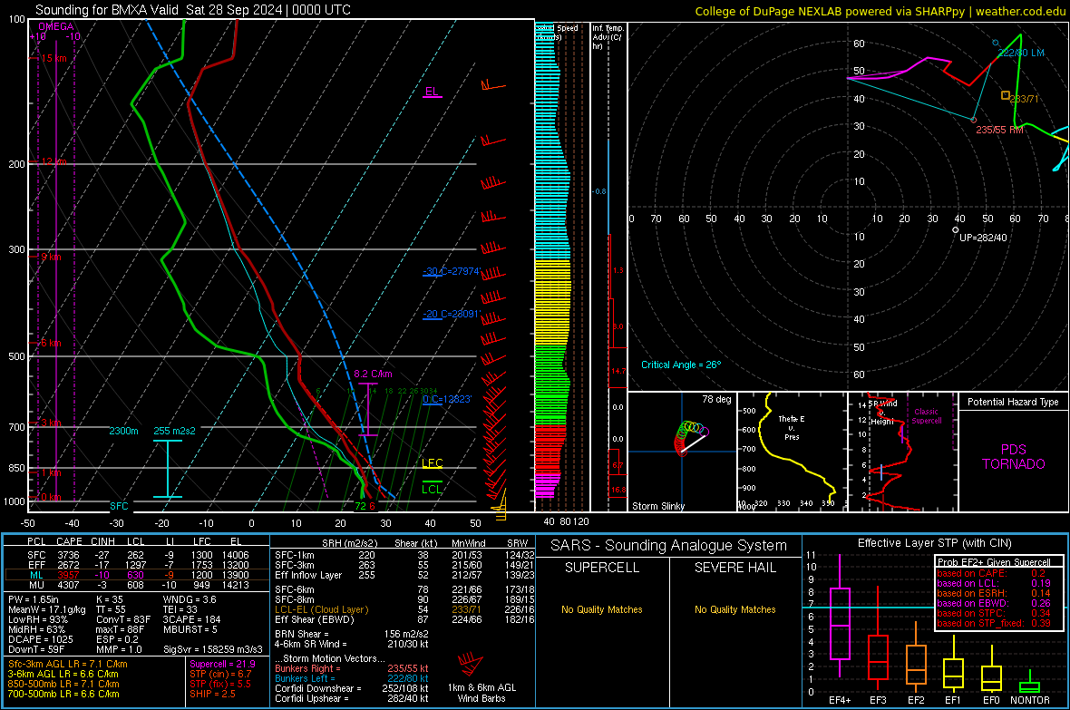
Task: Click the 'Critical Angle = 26°' text
Action: [681, 365]
